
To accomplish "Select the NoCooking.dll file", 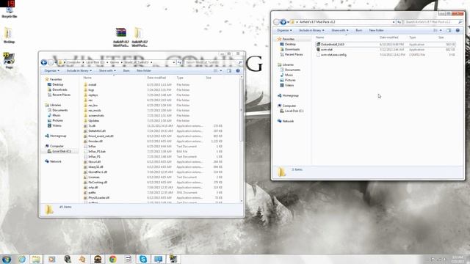I will click(x=98, y=183).
